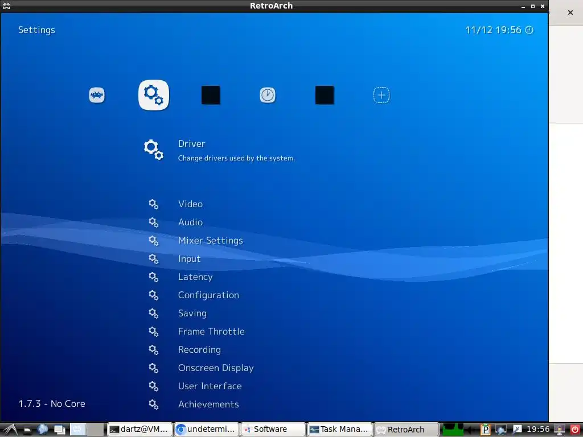Click the RetroArch window title bar icon
This screenshot has width=583, height=437.
click(x=6, y=6)
